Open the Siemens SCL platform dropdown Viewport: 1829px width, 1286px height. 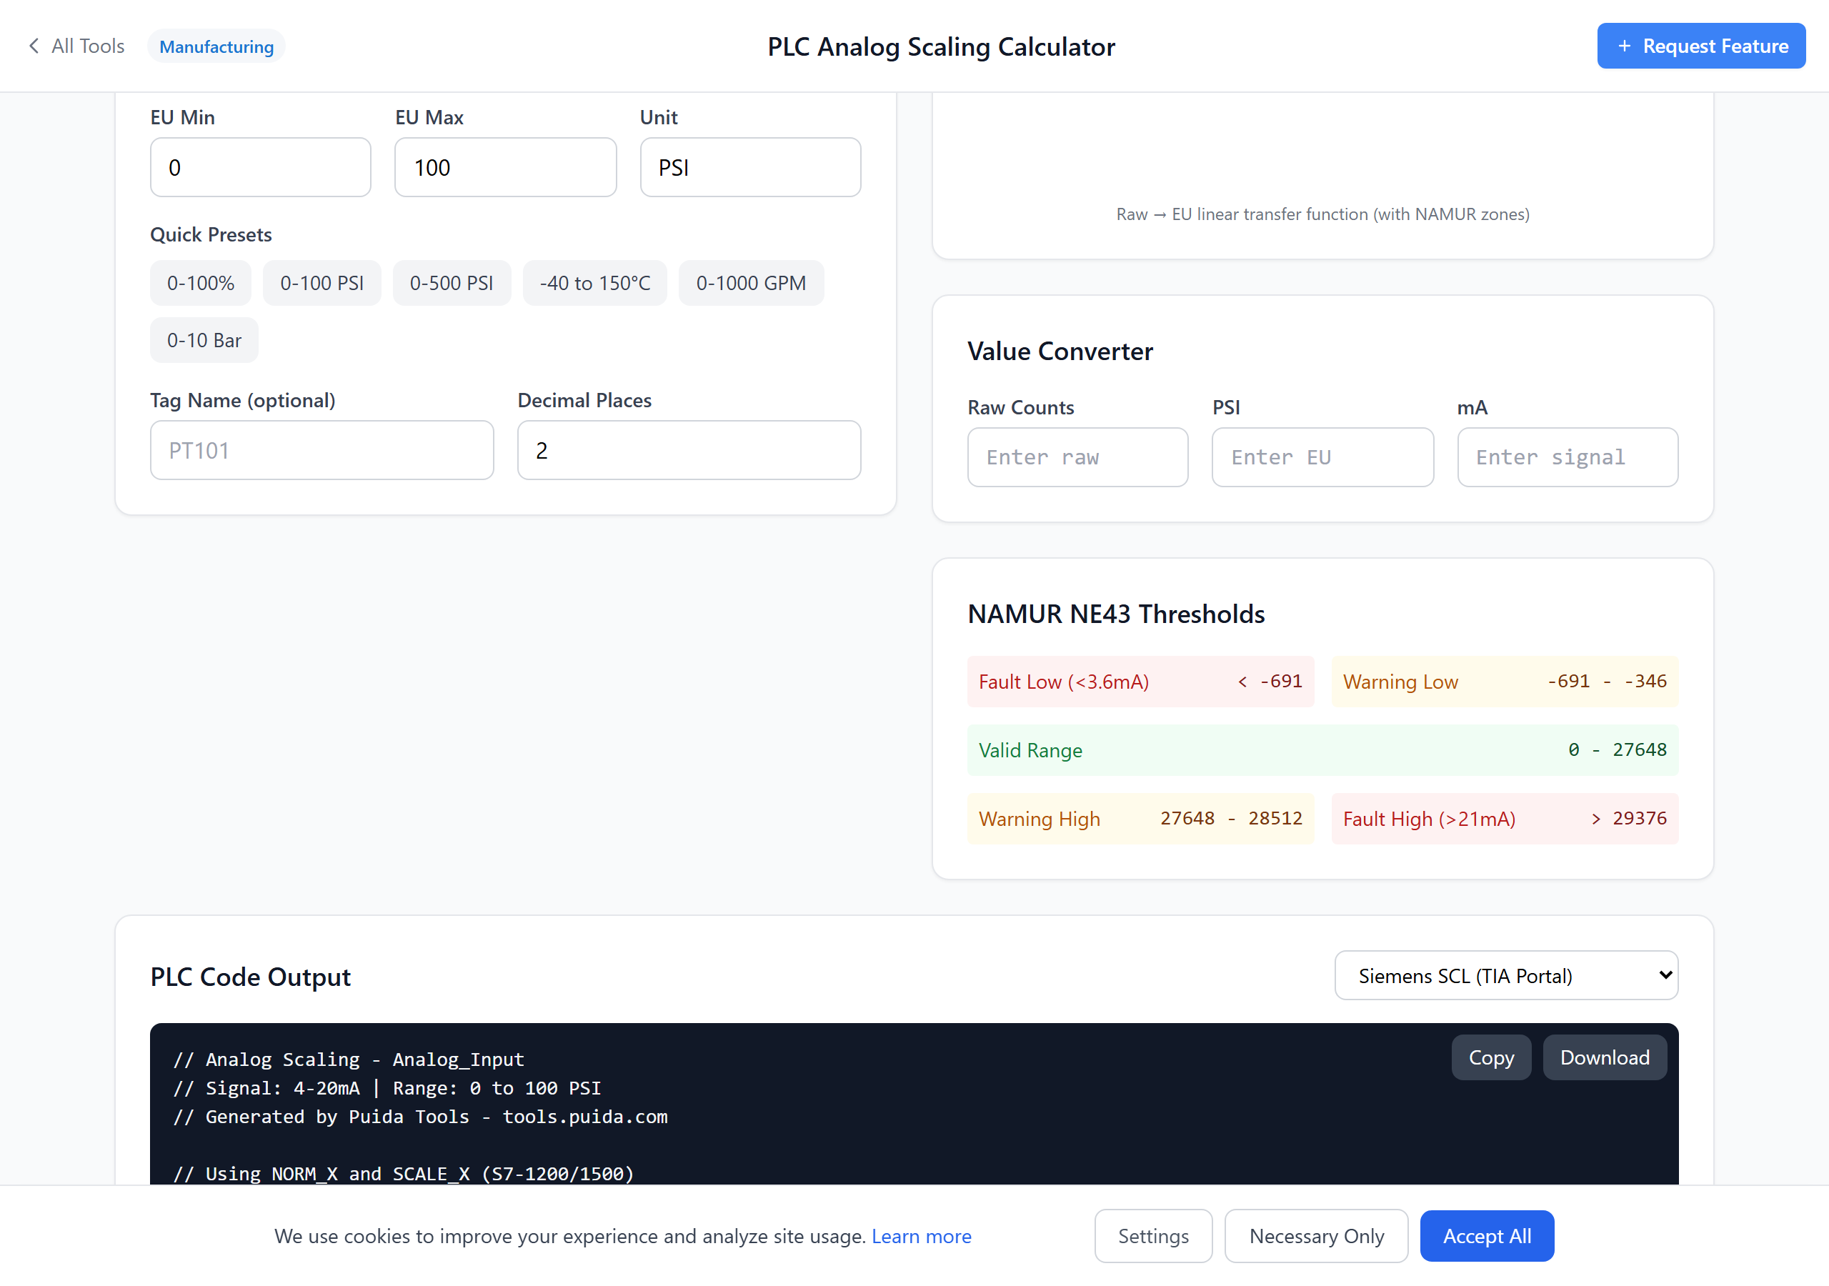click(x=1505, y=975)
